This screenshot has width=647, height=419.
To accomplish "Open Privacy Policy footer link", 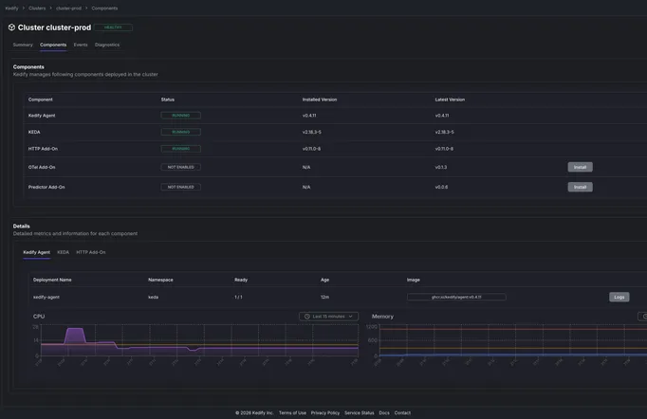I will point(325,412).
